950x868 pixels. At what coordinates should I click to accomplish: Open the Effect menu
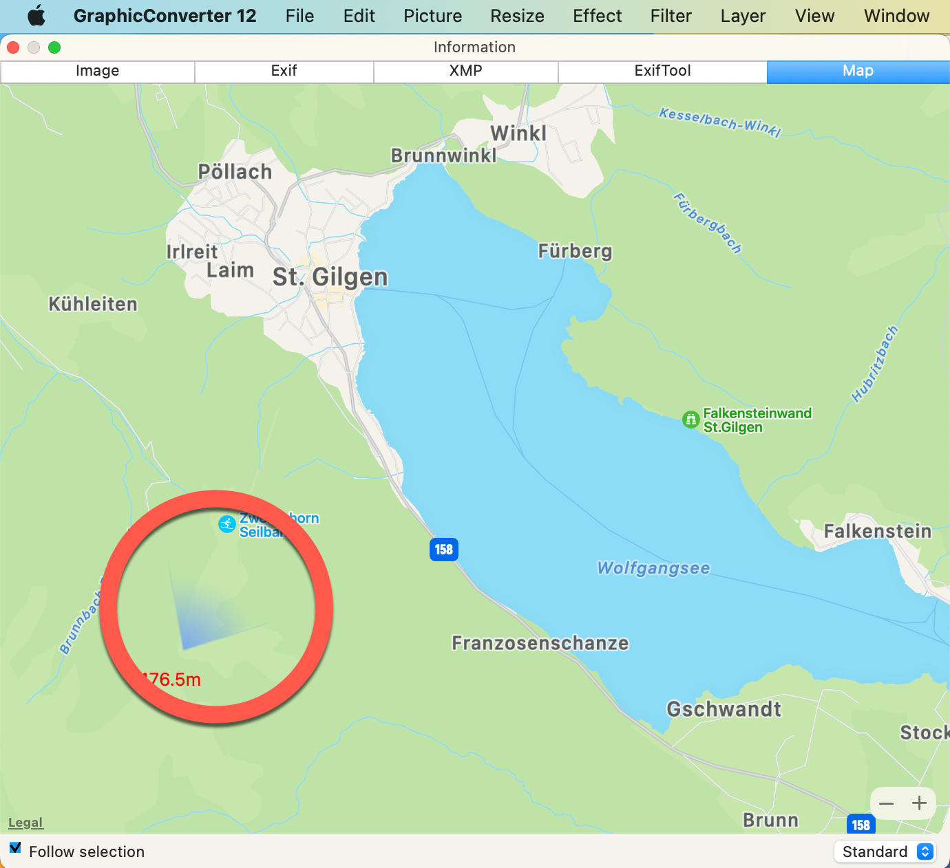[598, 16]
